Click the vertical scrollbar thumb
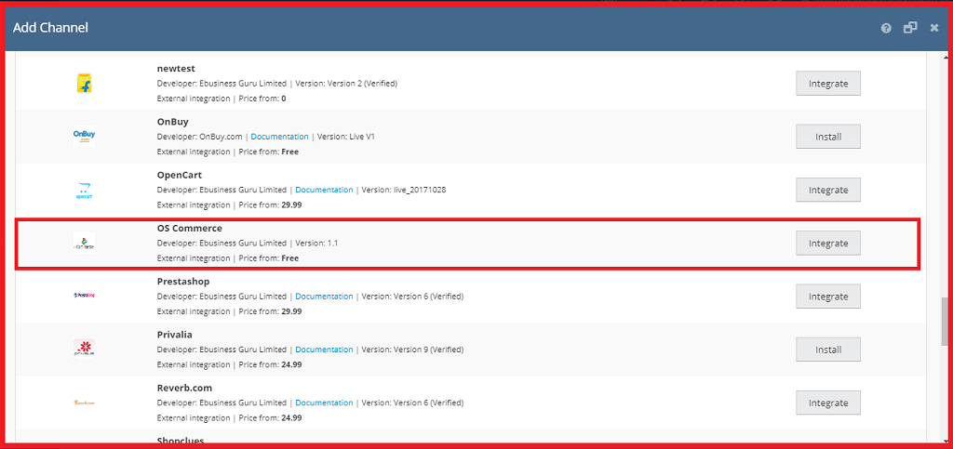Viewport: 953px width, 449px height. click(x=946, y=321)
